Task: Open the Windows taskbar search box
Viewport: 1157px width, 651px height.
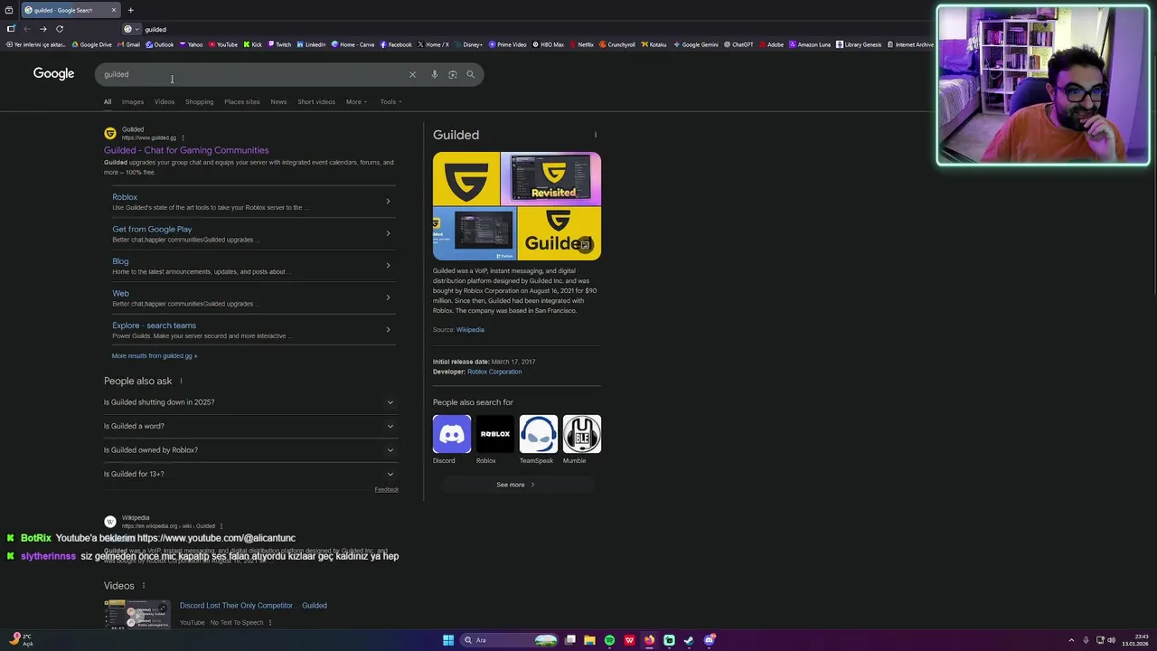Action: point(509,640)
